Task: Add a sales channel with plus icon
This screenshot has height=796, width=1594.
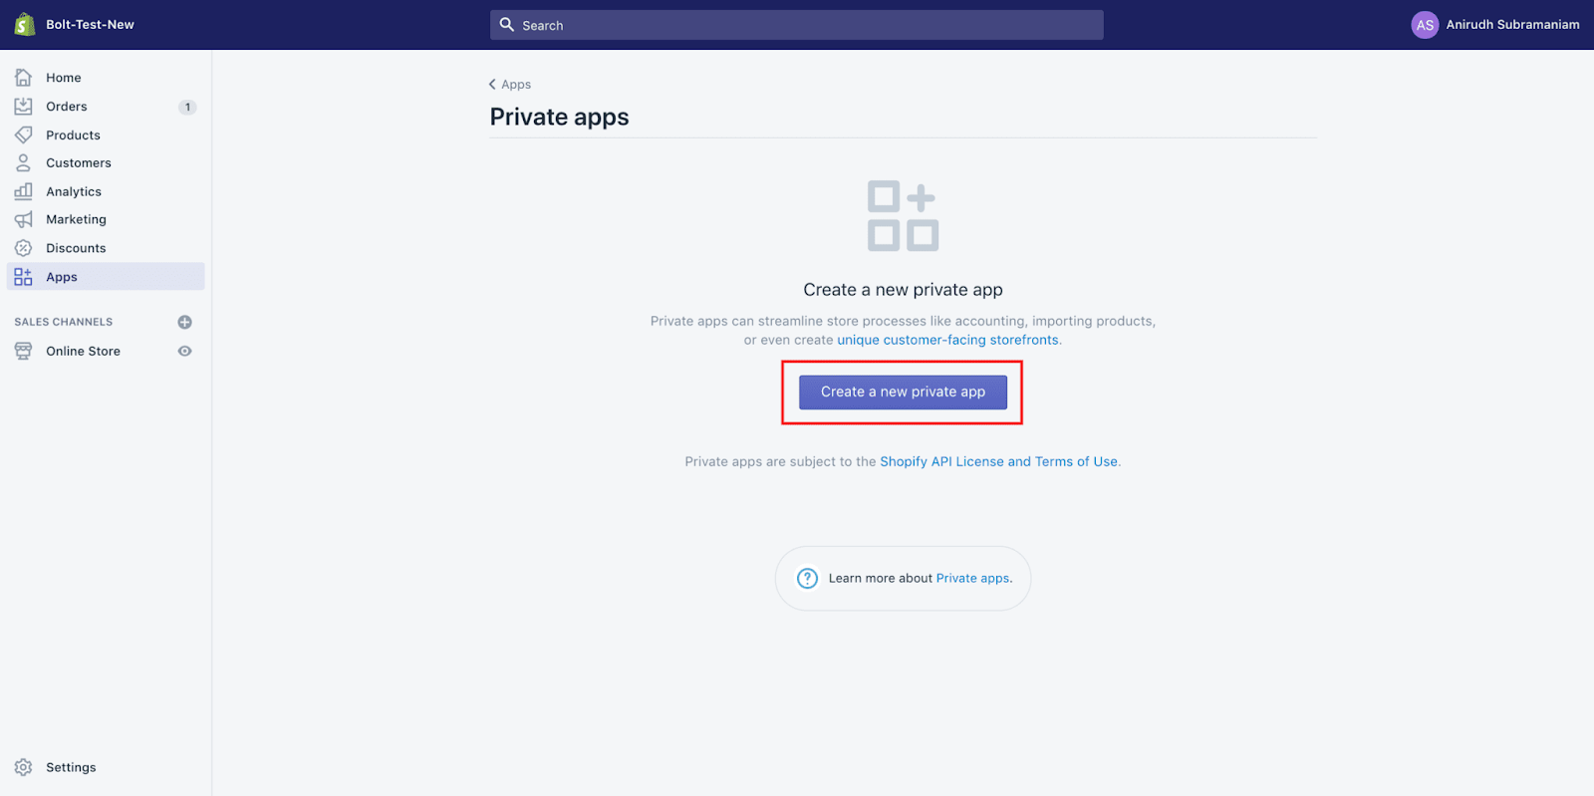Action: click(184, 322)
